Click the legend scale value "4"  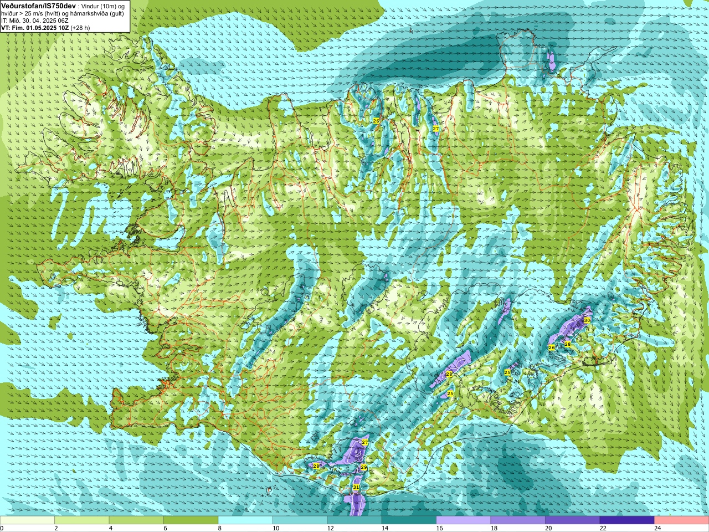click(111, 528)
